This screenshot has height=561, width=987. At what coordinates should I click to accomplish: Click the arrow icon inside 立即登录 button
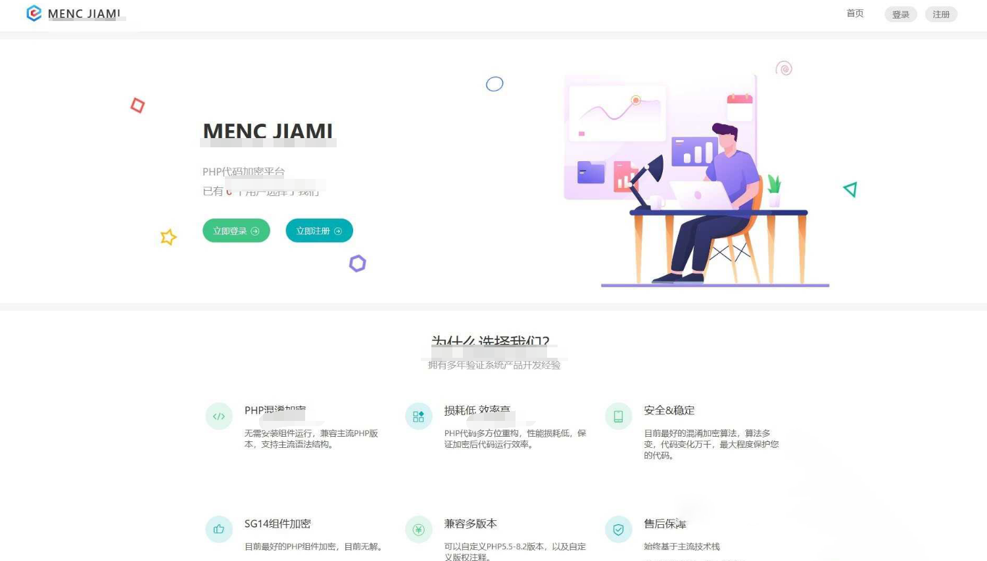click(x=253, y=230)
